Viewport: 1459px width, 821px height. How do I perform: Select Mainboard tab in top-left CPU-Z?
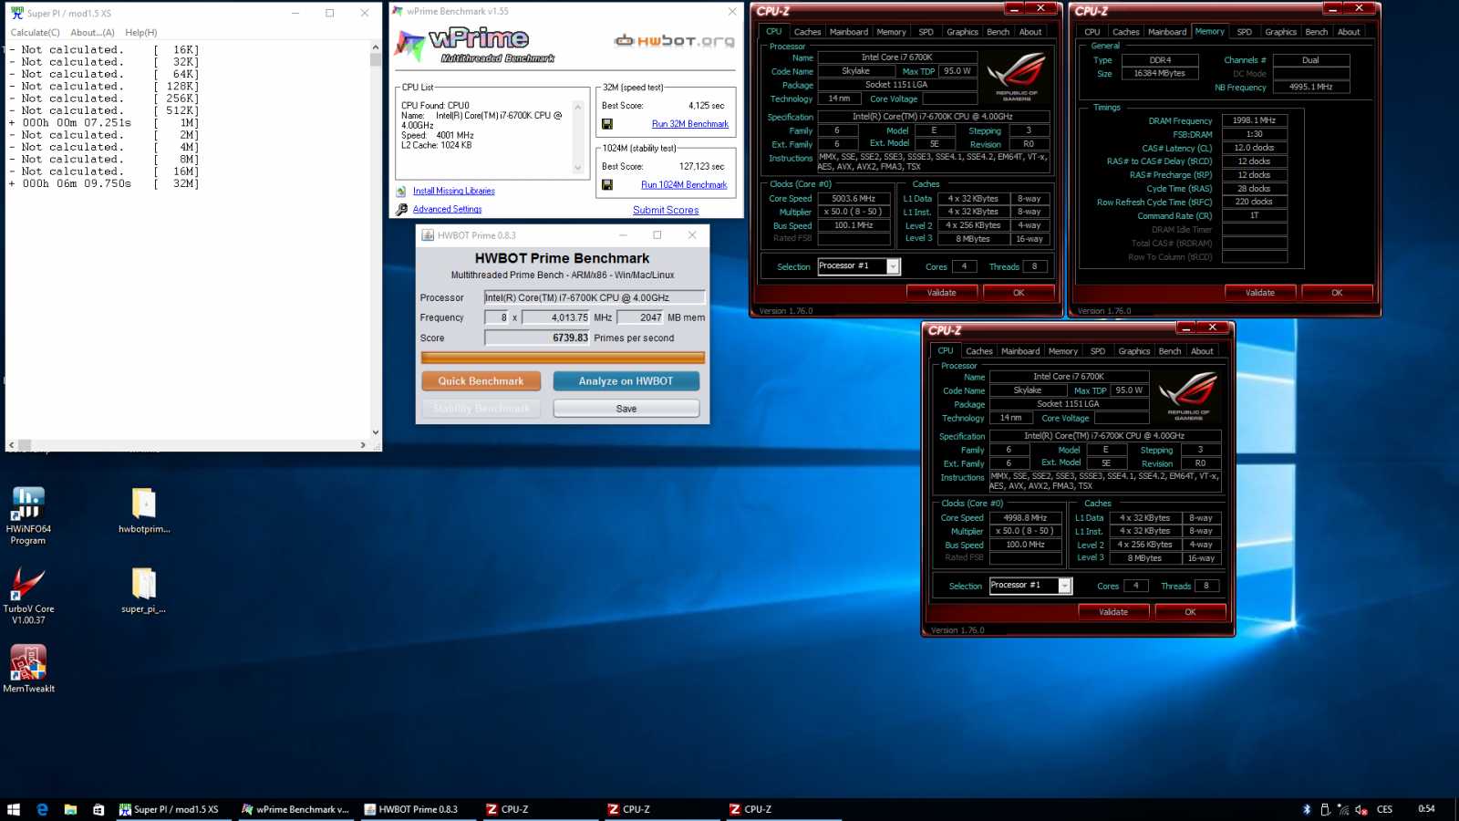(848, 32)
